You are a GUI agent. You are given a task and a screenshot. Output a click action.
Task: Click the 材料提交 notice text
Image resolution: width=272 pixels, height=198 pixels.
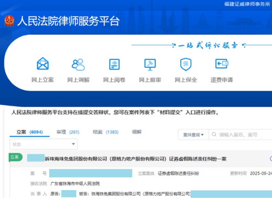coord(115,112)
